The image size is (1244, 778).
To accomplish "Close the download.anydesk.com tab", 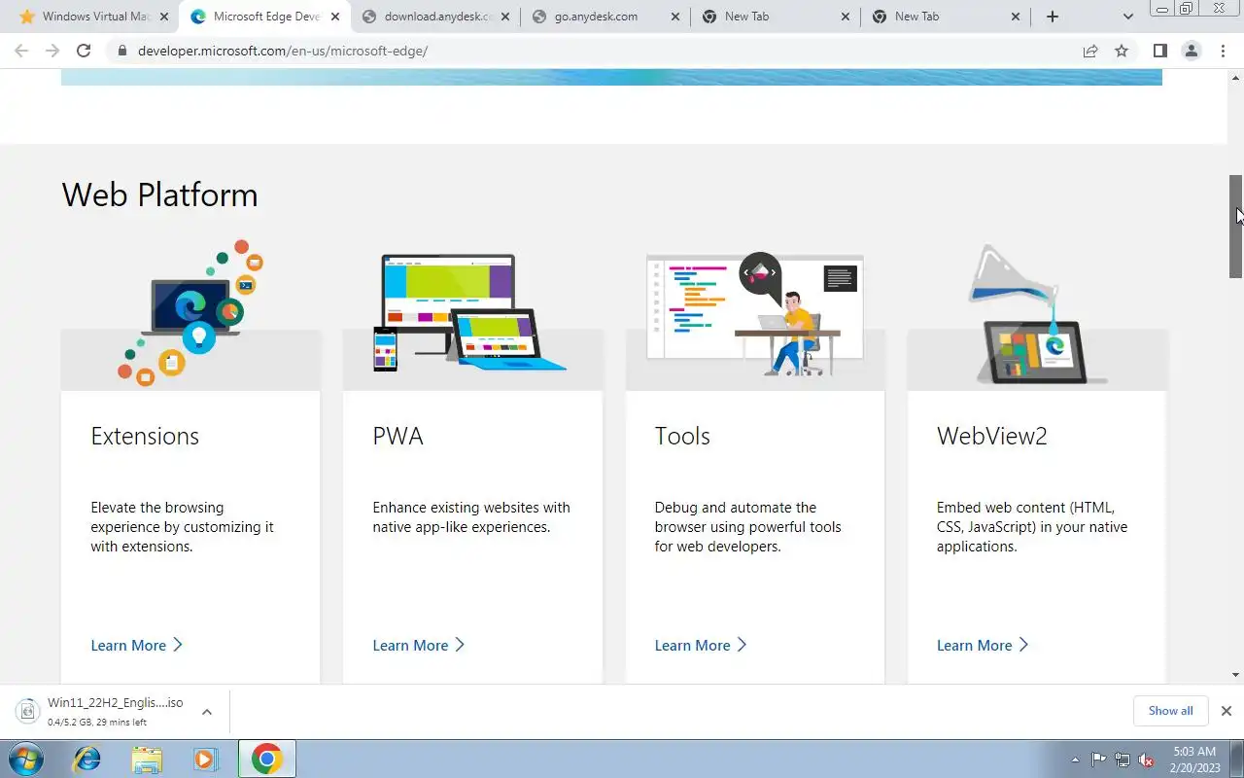I will (505, 17).
